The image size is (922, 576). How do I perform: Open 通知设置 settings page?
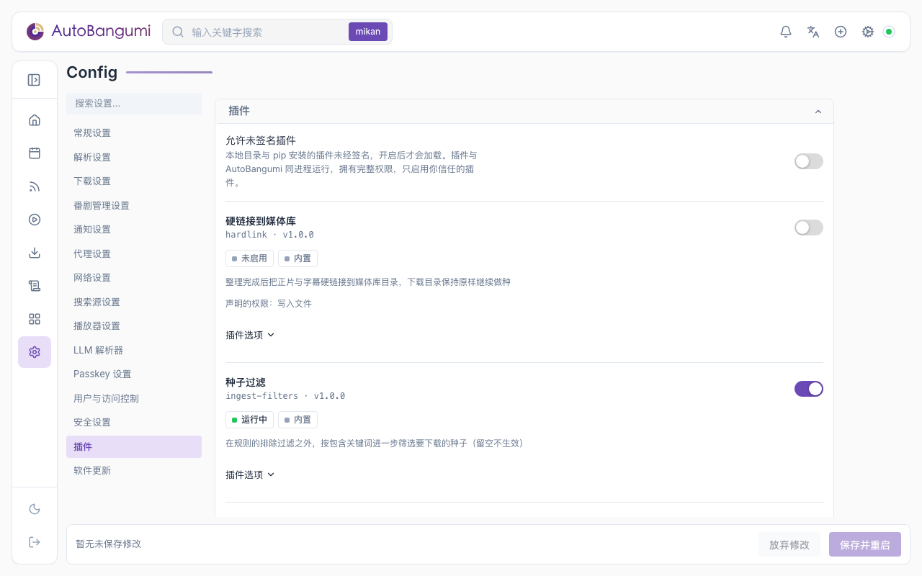pos(134,230)
